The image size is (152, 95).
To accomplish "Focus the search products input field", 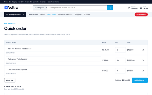I will (x=77, y=8).
